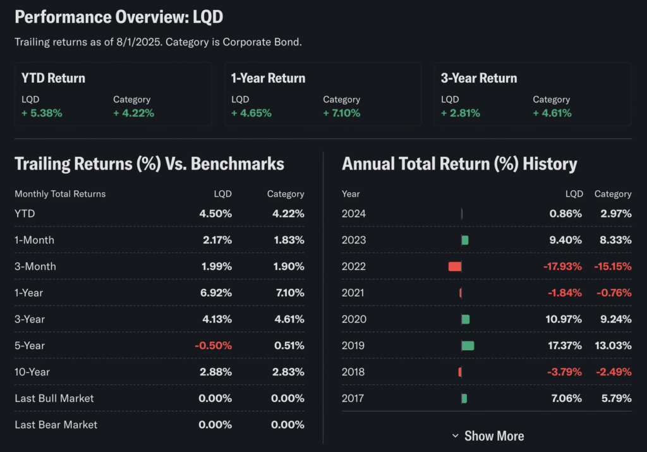Click the "Annual Total Return (%) History" heading
647x452 pixels.
tap(460, 164)
